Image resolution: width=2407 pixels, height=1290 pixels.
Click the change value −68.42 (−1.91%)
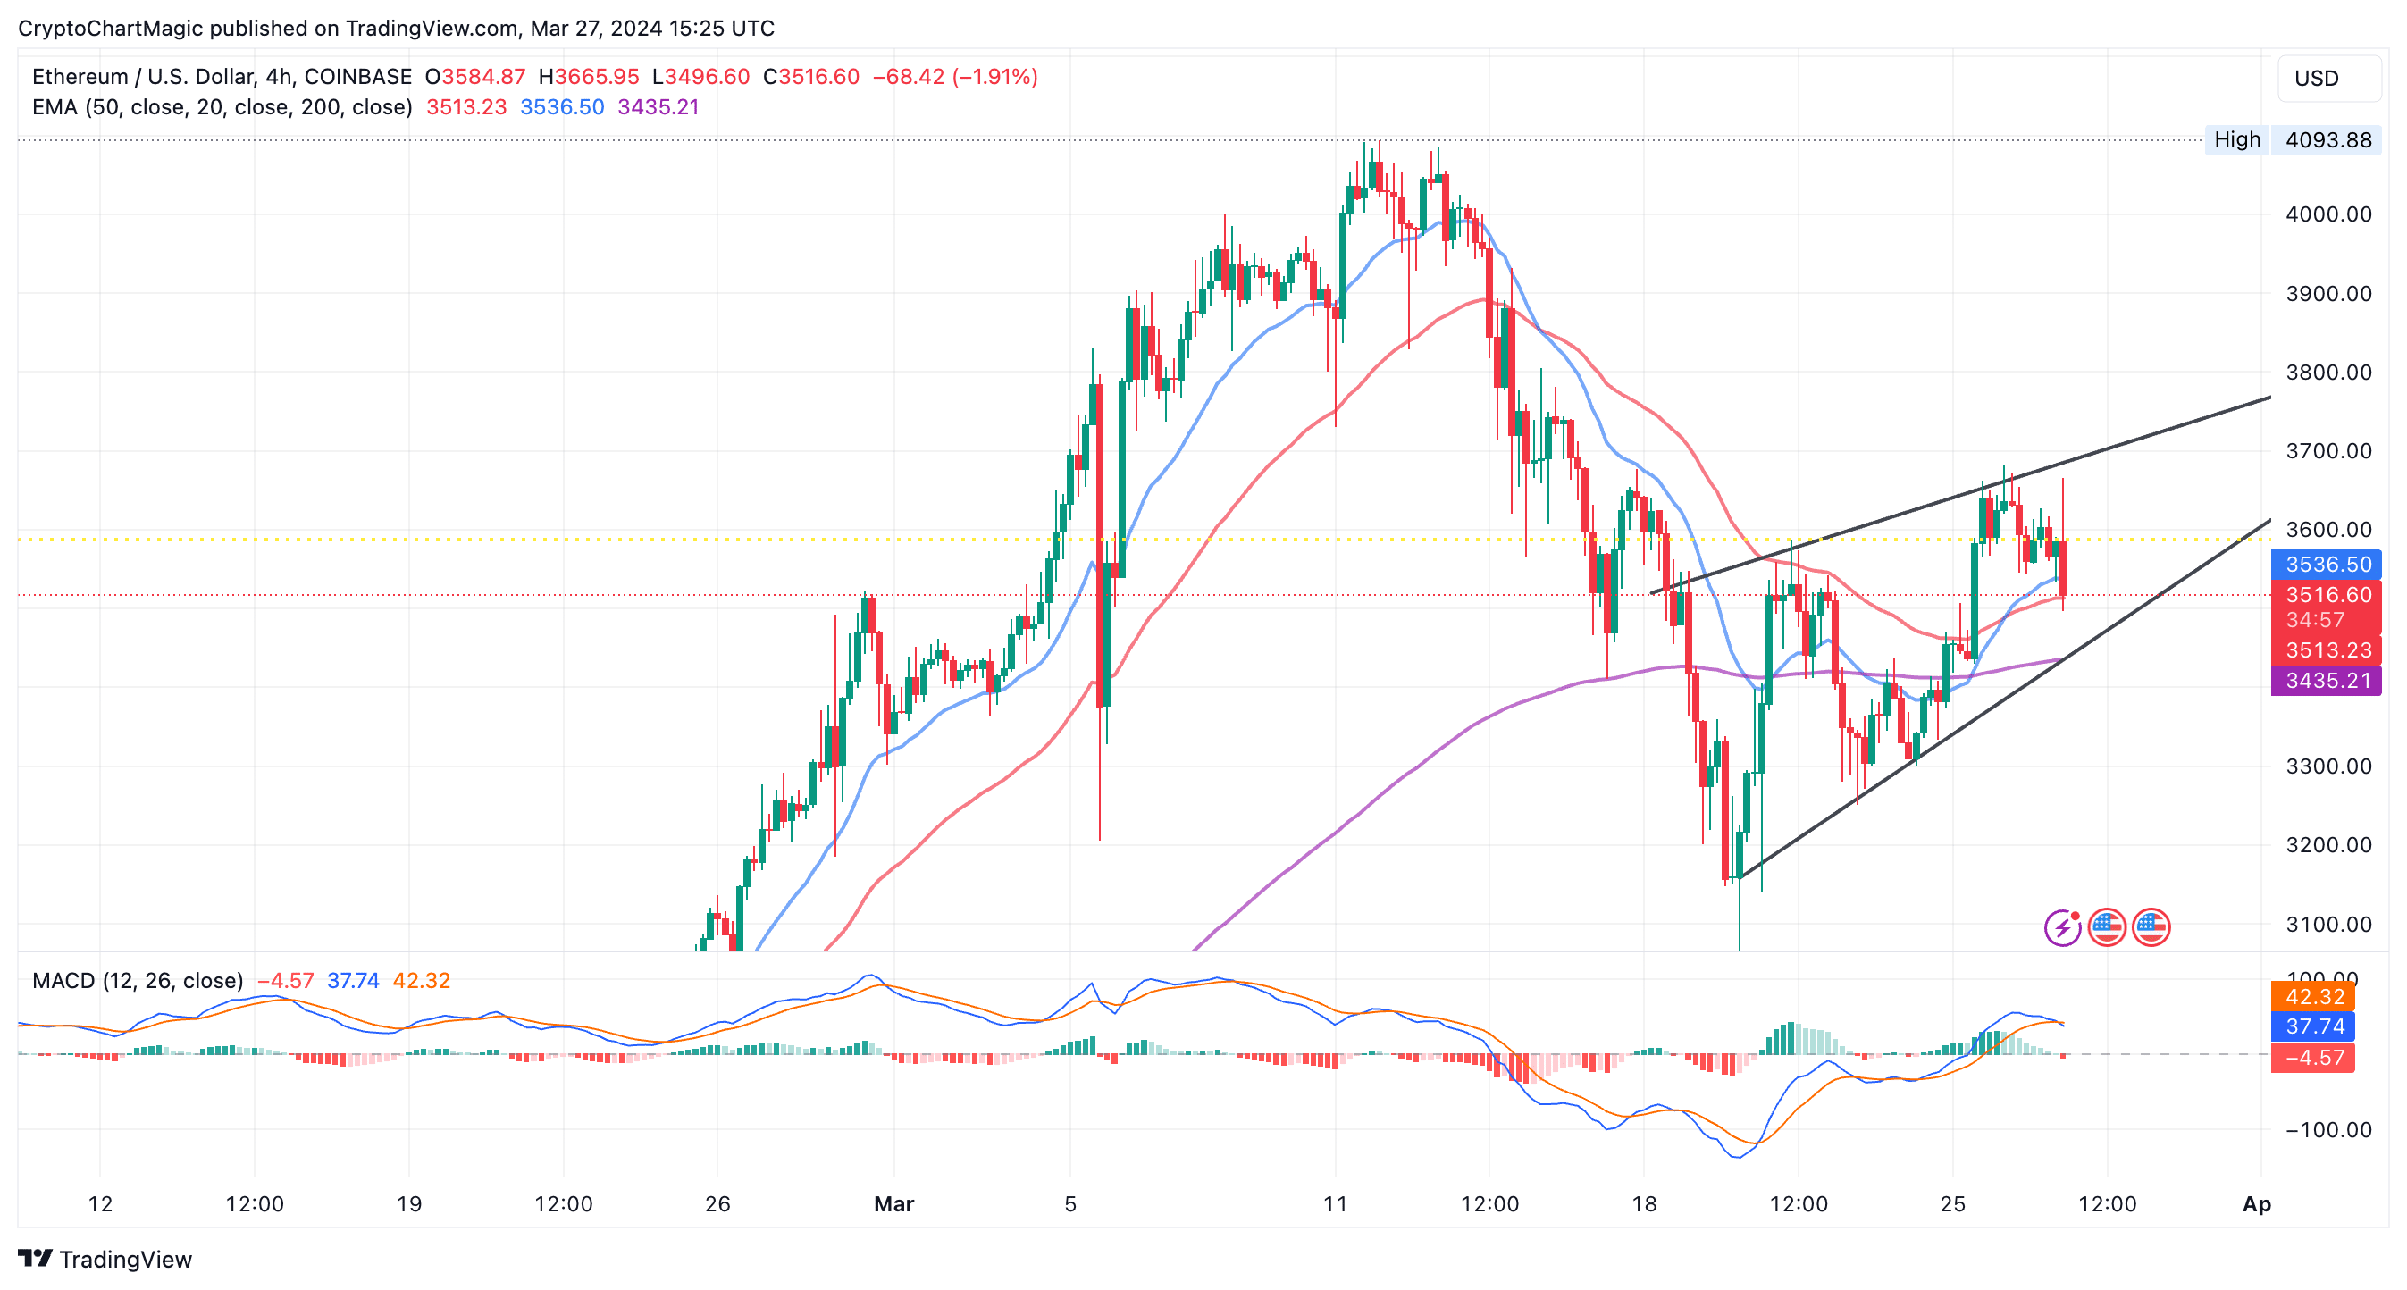pyautogui.click(x=955, y=77)
